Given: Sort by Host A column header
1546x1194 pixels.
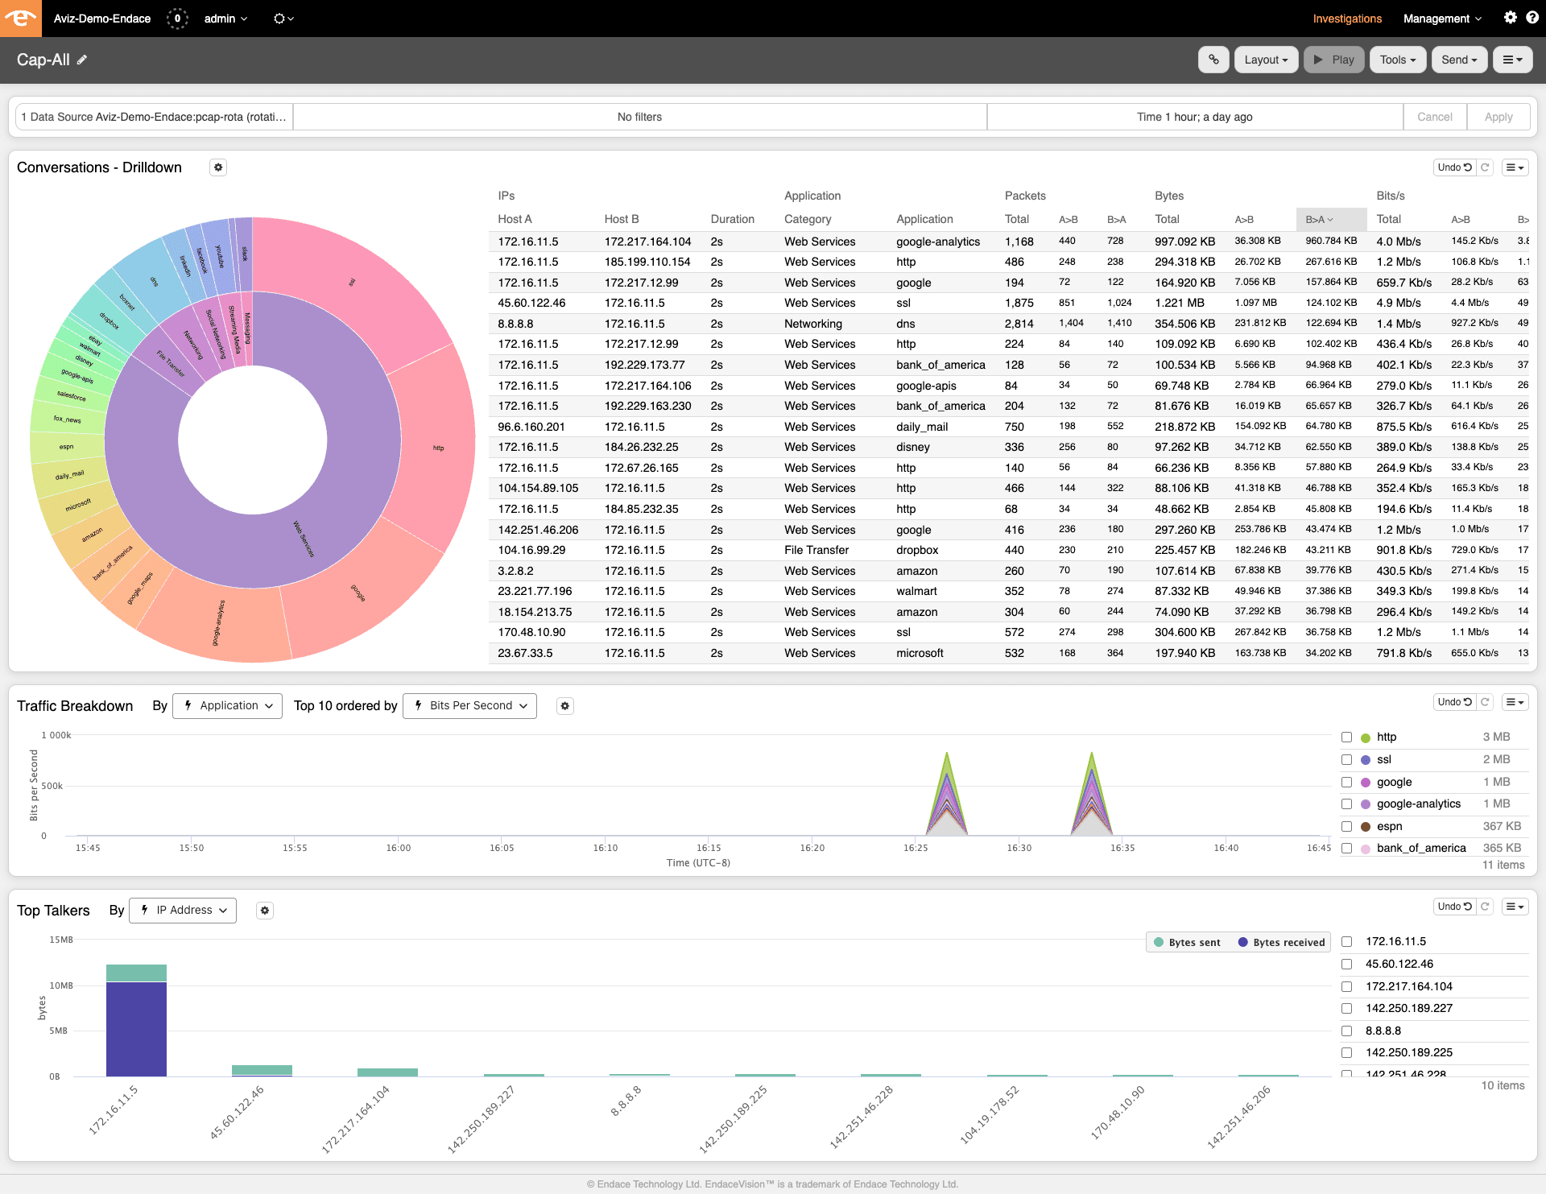Looking at the screenshot, I should point(515,219).
